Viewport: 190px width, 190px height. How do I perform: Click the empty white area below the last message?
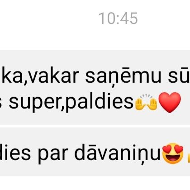click(95, 183)
